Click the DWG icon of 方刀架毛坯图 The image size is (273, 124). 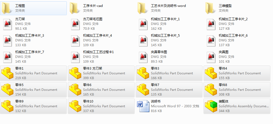(x=76, y=24)
